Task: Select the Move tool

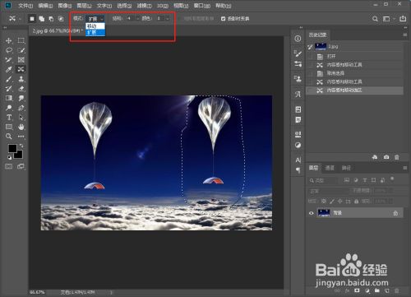Action: coord(9,40)
